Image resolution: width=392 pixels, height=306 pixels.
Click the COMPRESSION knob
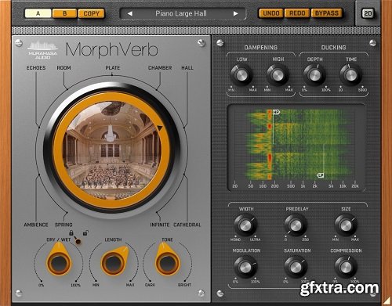point(346,267)
